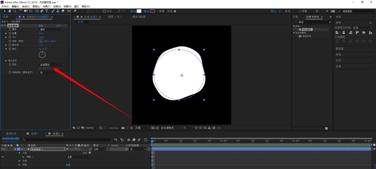This screenshot has height=169, width=376.
Task: Click the align left edges icon
Action: [337, 33]
